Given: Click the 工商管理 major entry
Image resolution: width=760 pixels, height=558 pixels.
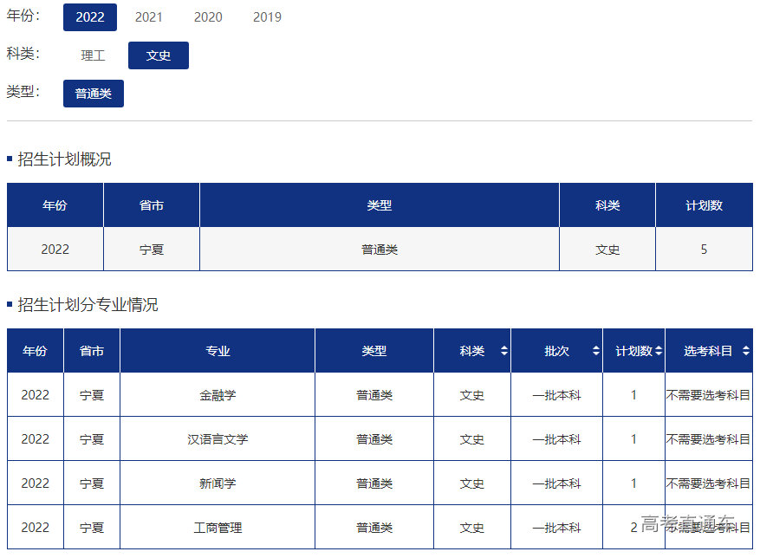Looking at the screenshot, I should coord(218,528).
